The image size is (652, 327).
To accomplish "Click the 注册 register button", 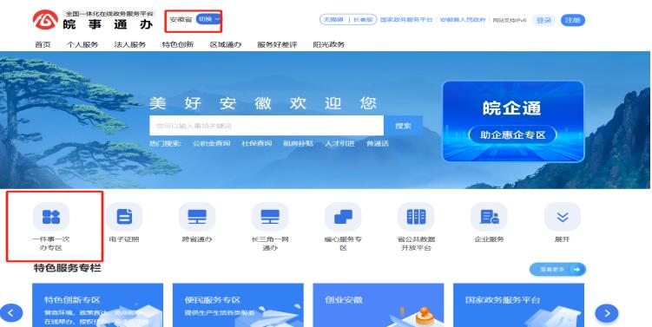I will point(573,20).
